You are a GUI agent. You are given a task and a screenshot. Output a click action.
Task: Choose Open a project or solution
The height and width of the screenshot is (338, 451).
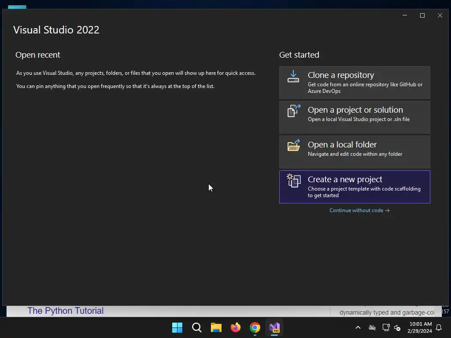(355, 117)
